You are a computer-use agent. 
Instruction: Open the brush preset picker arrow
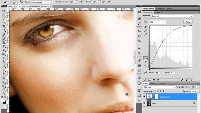click(x=17, y=2)
